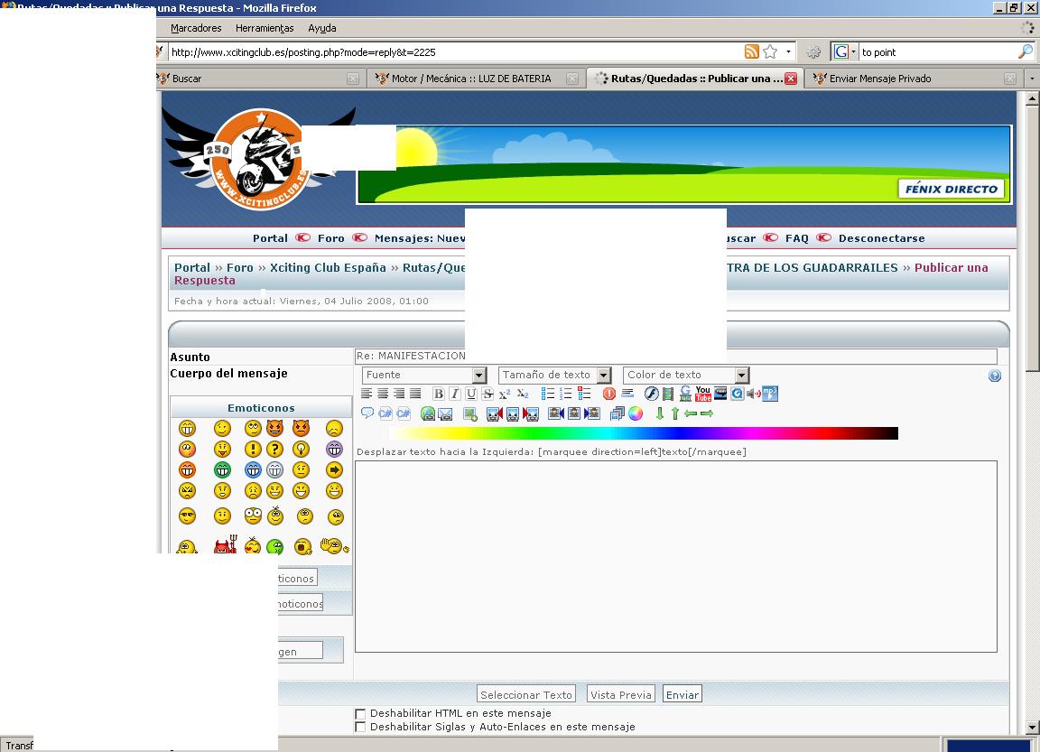Click the color wheel icon
1040x752 pixels.
click(x=636, y=413)
